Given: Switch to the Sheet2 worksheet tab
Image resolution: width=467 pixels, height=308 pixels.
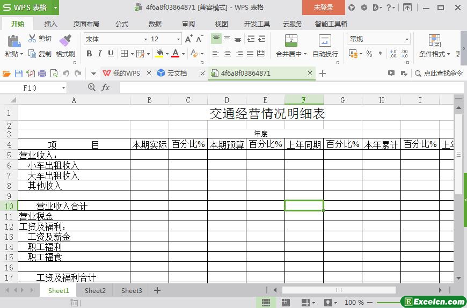Looking at the screenshot, I should point(95,290).
